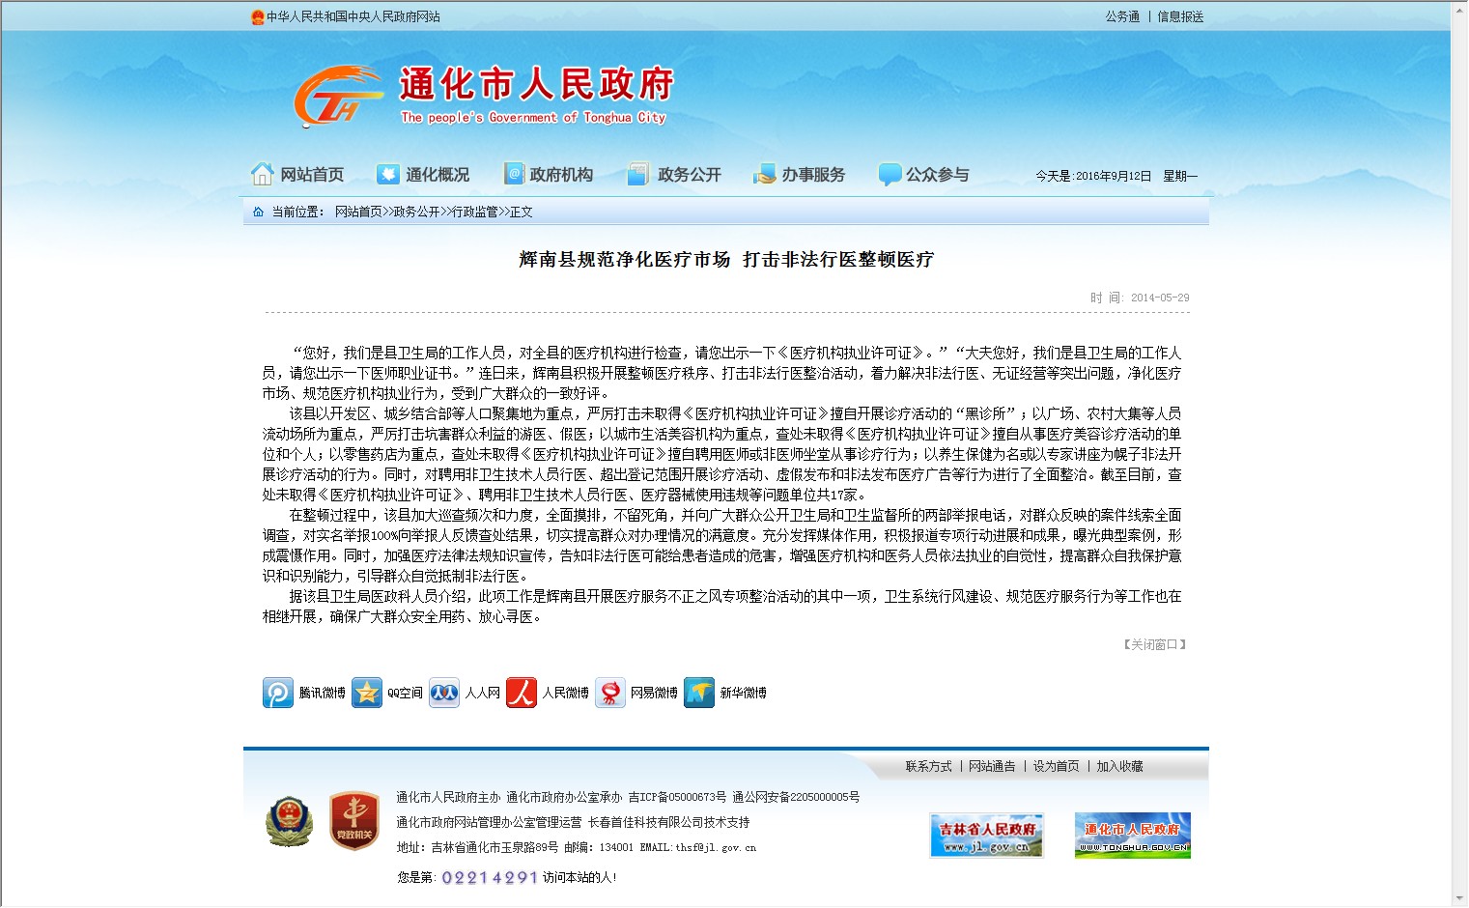Share article via QQ空间 star icon
This screenshot has height=908, width=1469.
[x=367, y=693]
